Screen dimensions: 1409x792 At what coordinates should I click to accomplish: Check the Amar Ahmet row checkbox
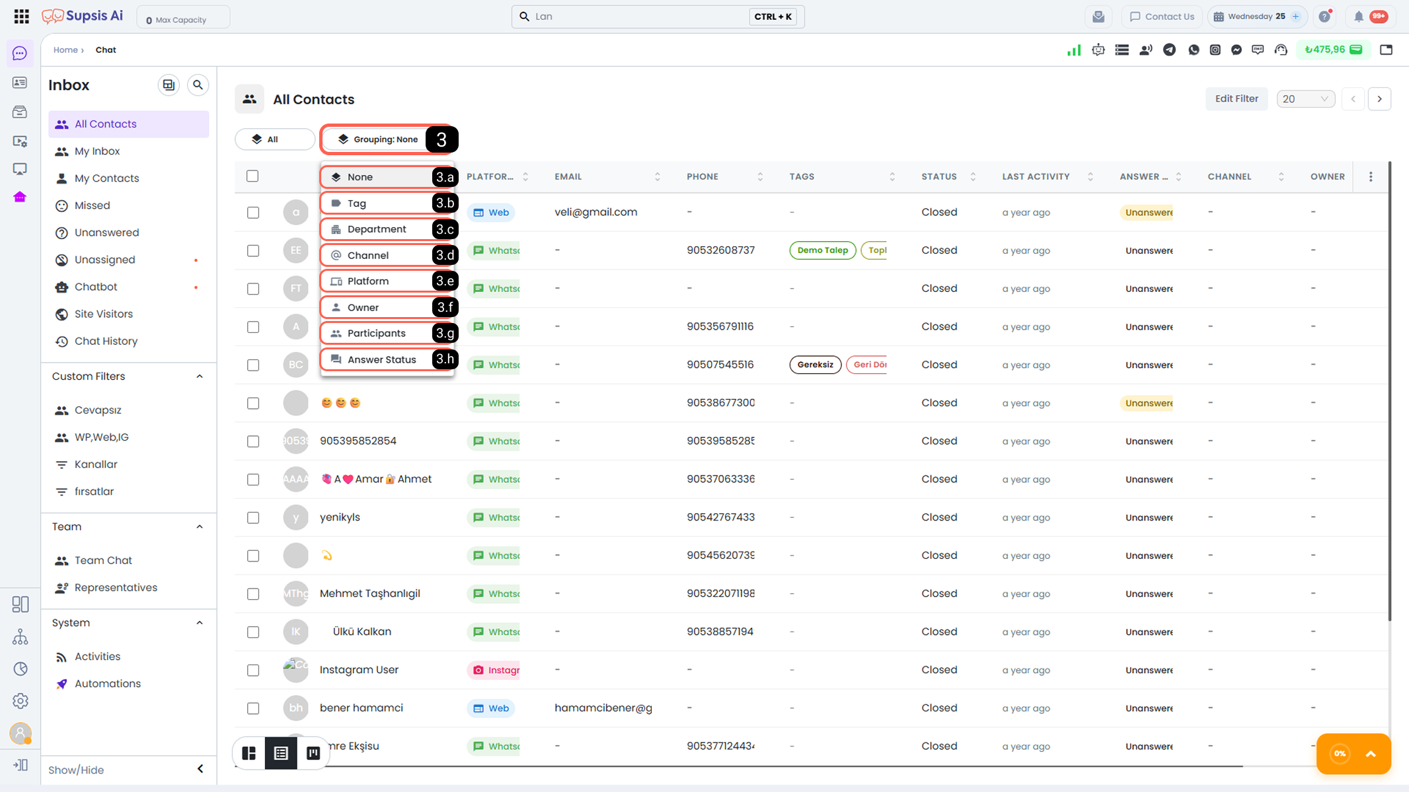pos(253,480)
